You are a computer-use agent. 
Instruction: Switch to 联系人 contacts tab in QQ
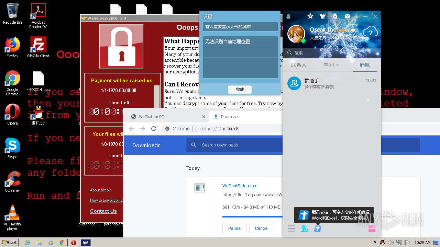click(298, 65)
